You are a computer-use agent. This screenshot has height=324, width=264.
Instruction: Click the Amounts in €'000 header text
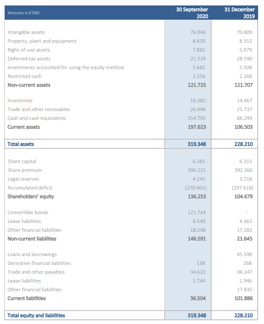point(23,13)
